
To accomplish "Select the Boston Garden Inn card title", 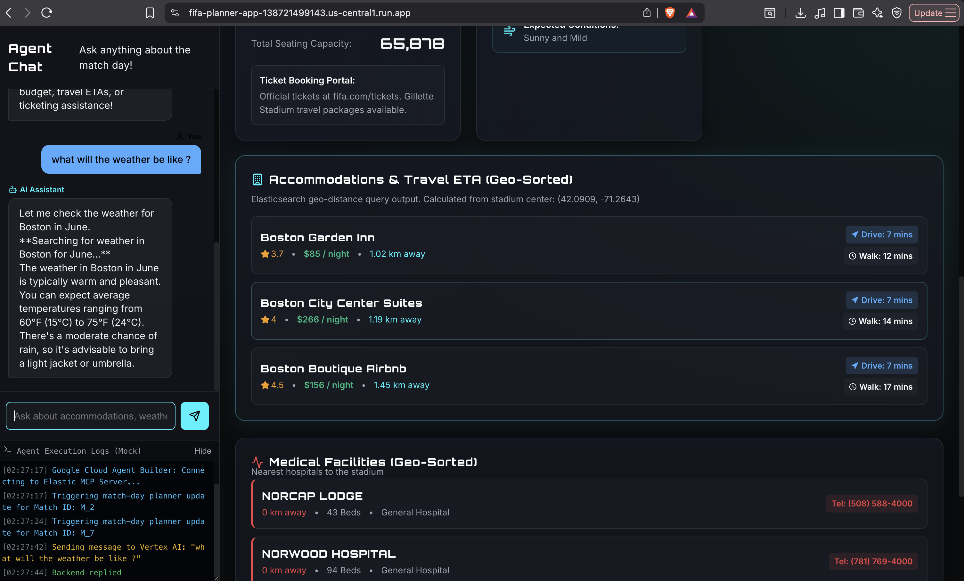I will [x=318, y=237].
